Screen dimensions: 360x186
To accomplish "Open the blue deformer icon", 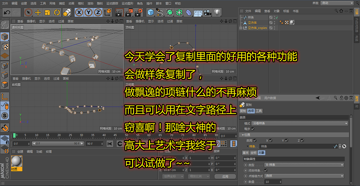I will click(x=189, y=12).
